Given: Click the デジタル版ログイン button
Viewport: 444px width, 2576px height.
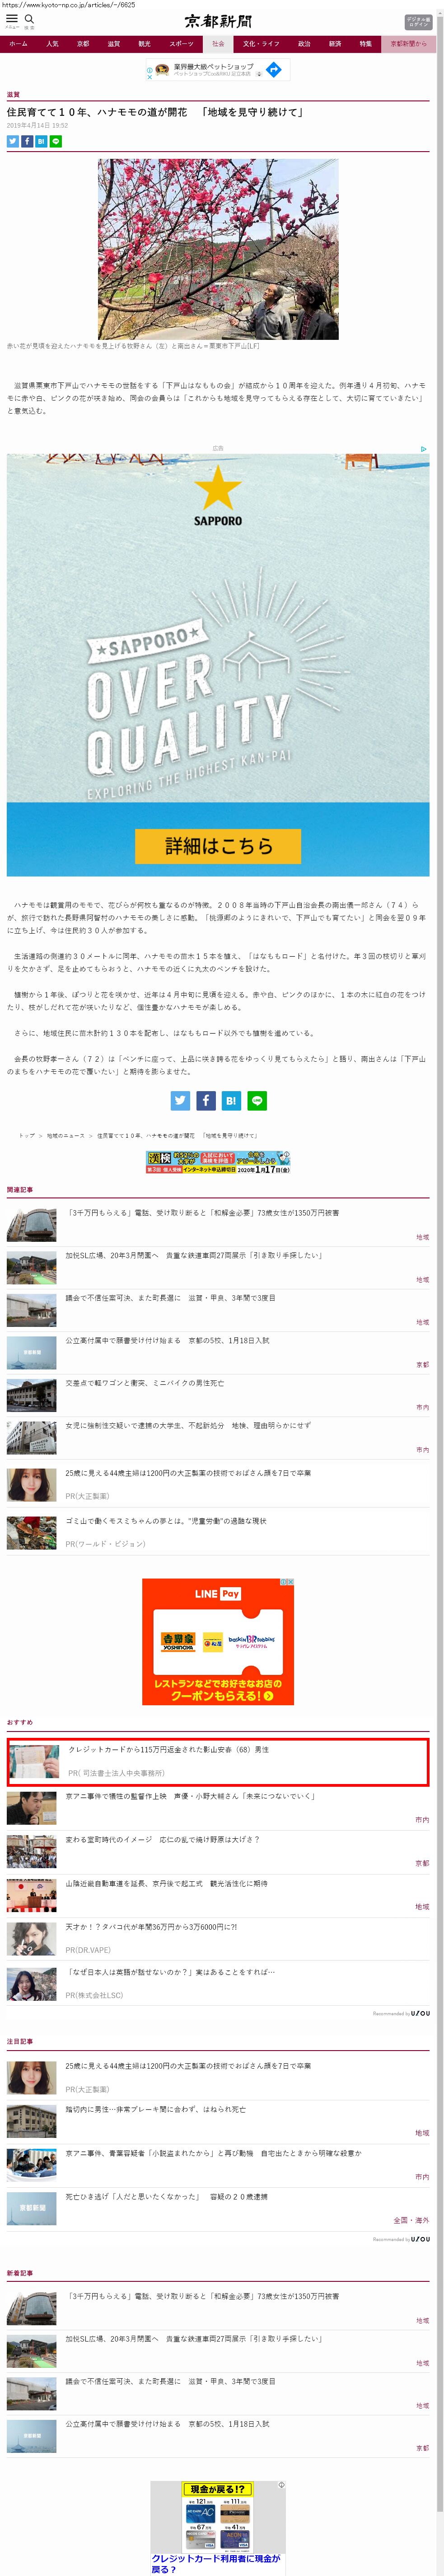Looking at the screenshot, I should (x=418, y=21).
